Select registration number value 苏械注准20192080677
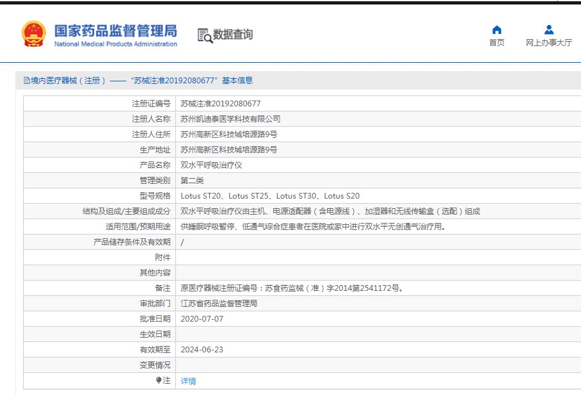 click(x=221, y=104)
